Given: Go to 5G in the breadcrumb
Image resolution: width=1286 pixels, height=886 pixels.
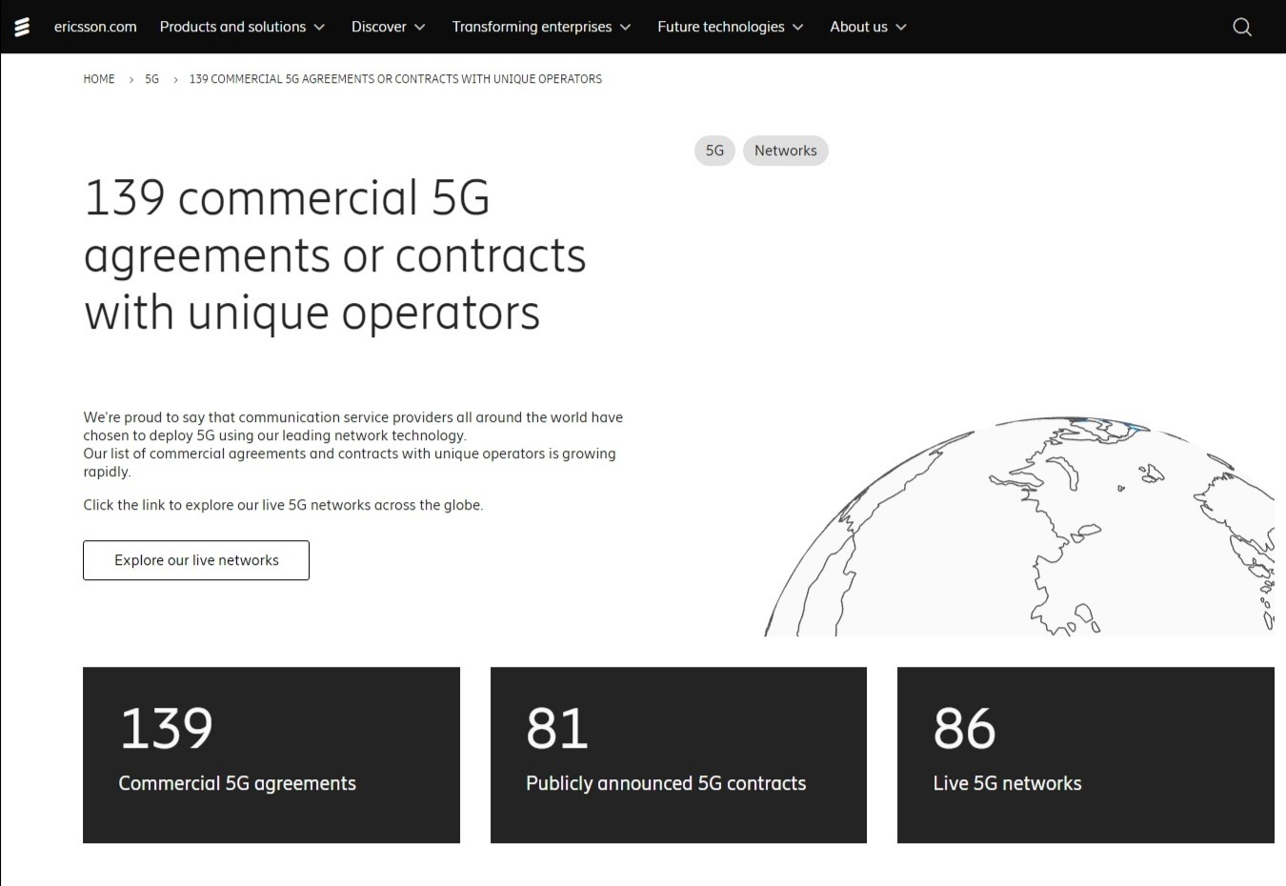Looking at the screenshot, I should click(151, 79).
